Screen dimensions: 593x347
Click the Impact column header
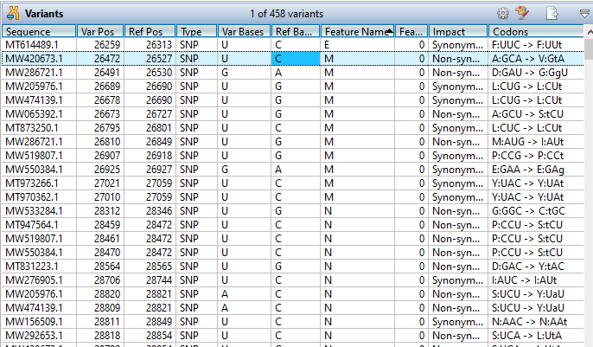pos(457,31)
